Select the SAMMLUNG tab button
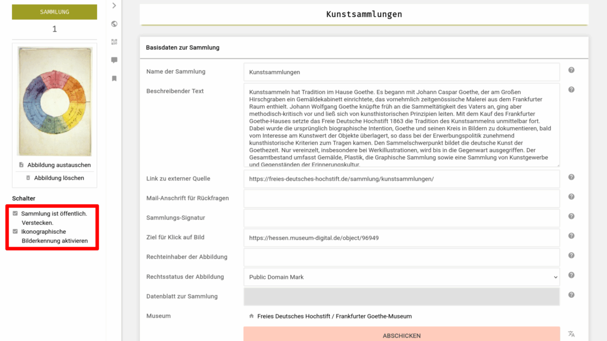The height and width of the screenshot is (341, 607). [55, 12]
